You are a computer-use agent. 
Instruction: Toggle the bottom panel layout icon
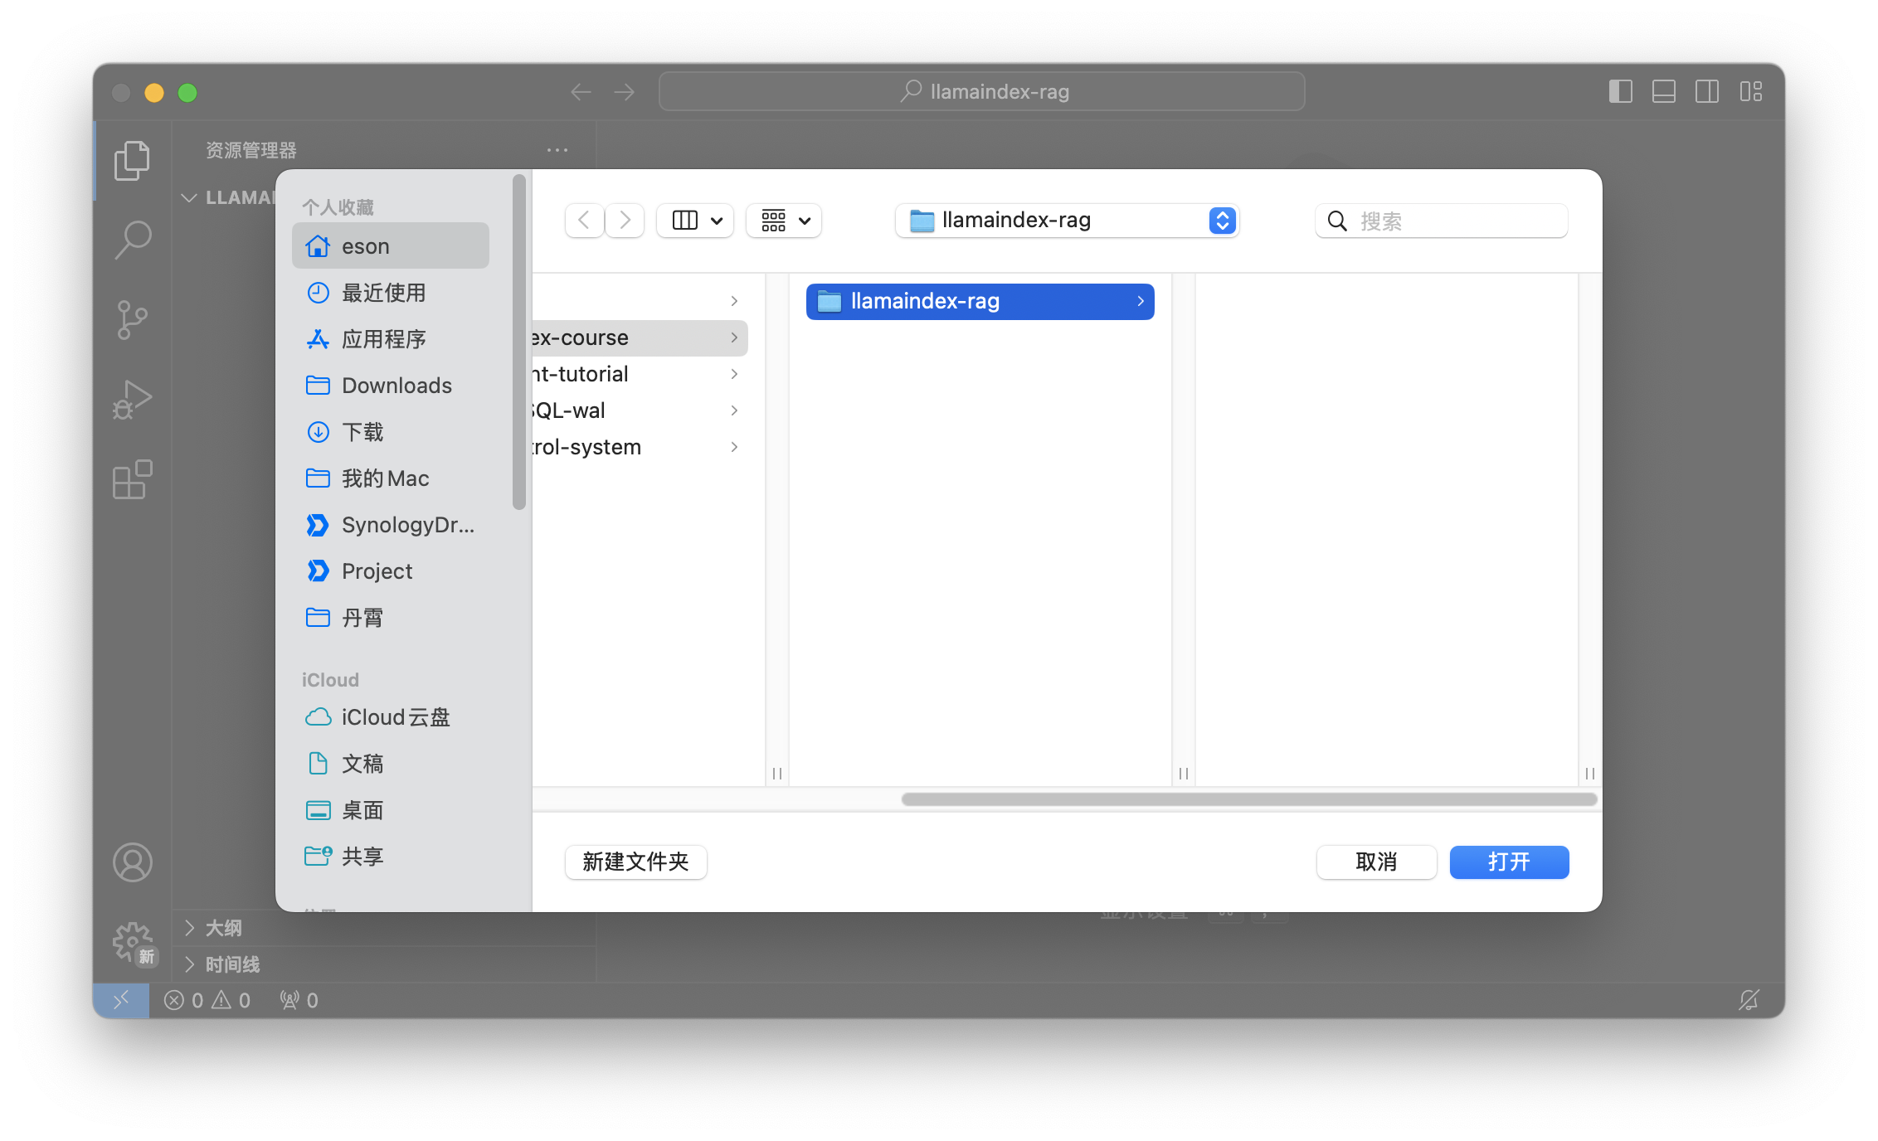1663,91
